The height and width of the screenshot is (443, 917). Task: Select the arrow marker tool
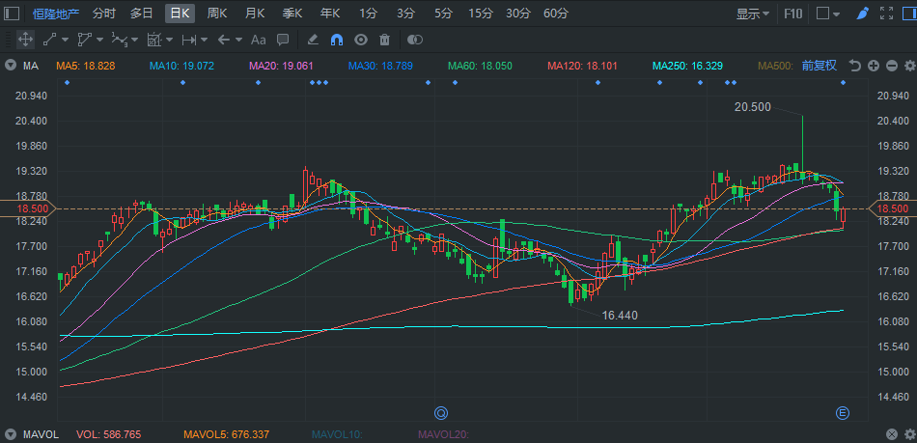(x=223, y=40)
